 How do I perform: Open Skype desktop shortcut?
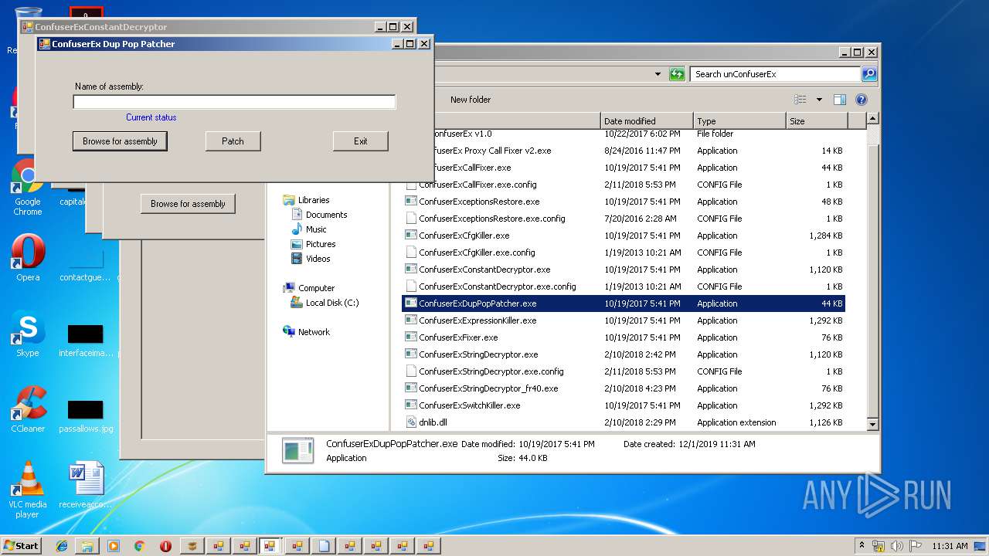click(x=28, y=334)
